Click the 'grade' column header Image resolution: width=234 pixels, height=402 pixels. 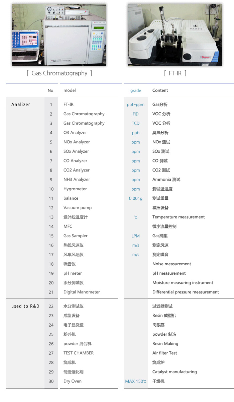pos(135,90)
